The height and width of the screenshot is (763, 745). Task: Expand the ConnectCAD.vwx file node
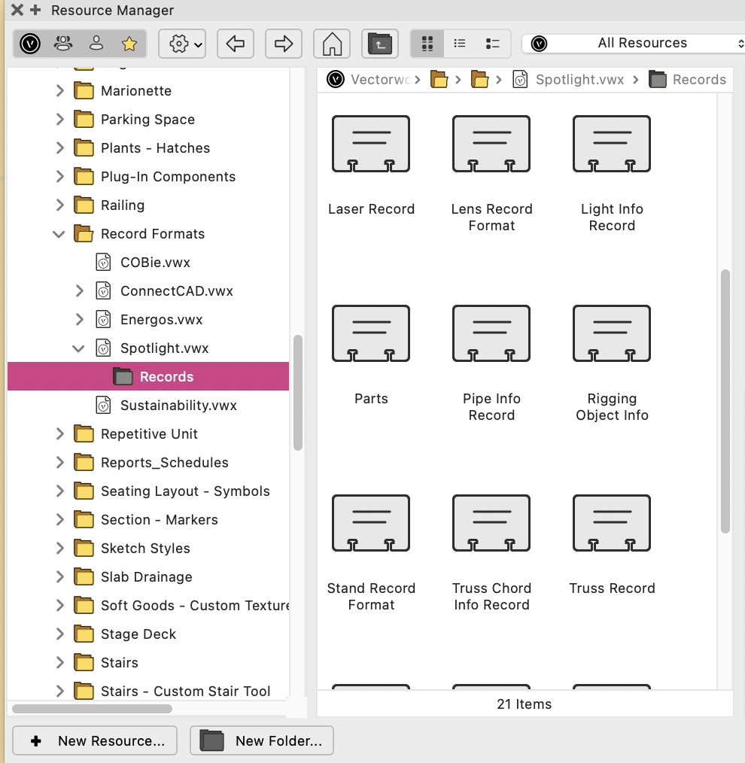(x=79, y=291)
